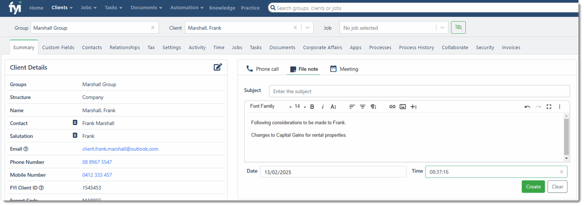
Task: Open the editor's more options (three dots)
Action: (560, 106)
